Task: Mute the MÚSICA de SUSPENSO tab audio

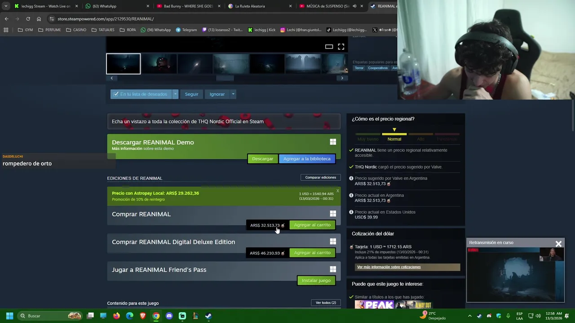Action: click(354, 6)
